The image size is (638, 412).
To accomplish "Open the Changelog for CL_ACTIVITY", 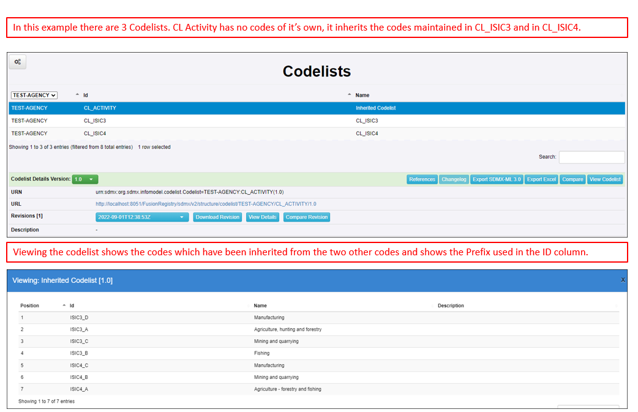I will 454,179.
